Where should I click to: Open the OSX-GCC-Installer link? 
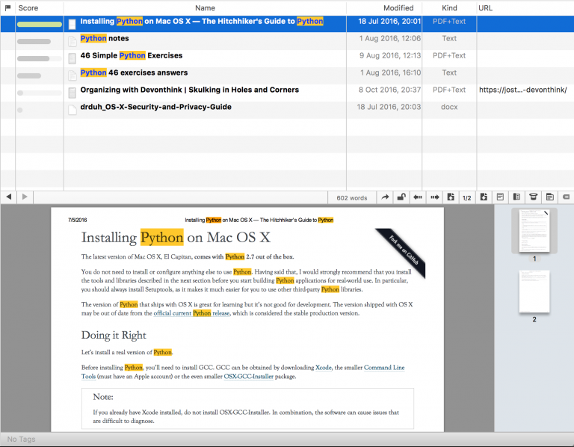(249, 376)
